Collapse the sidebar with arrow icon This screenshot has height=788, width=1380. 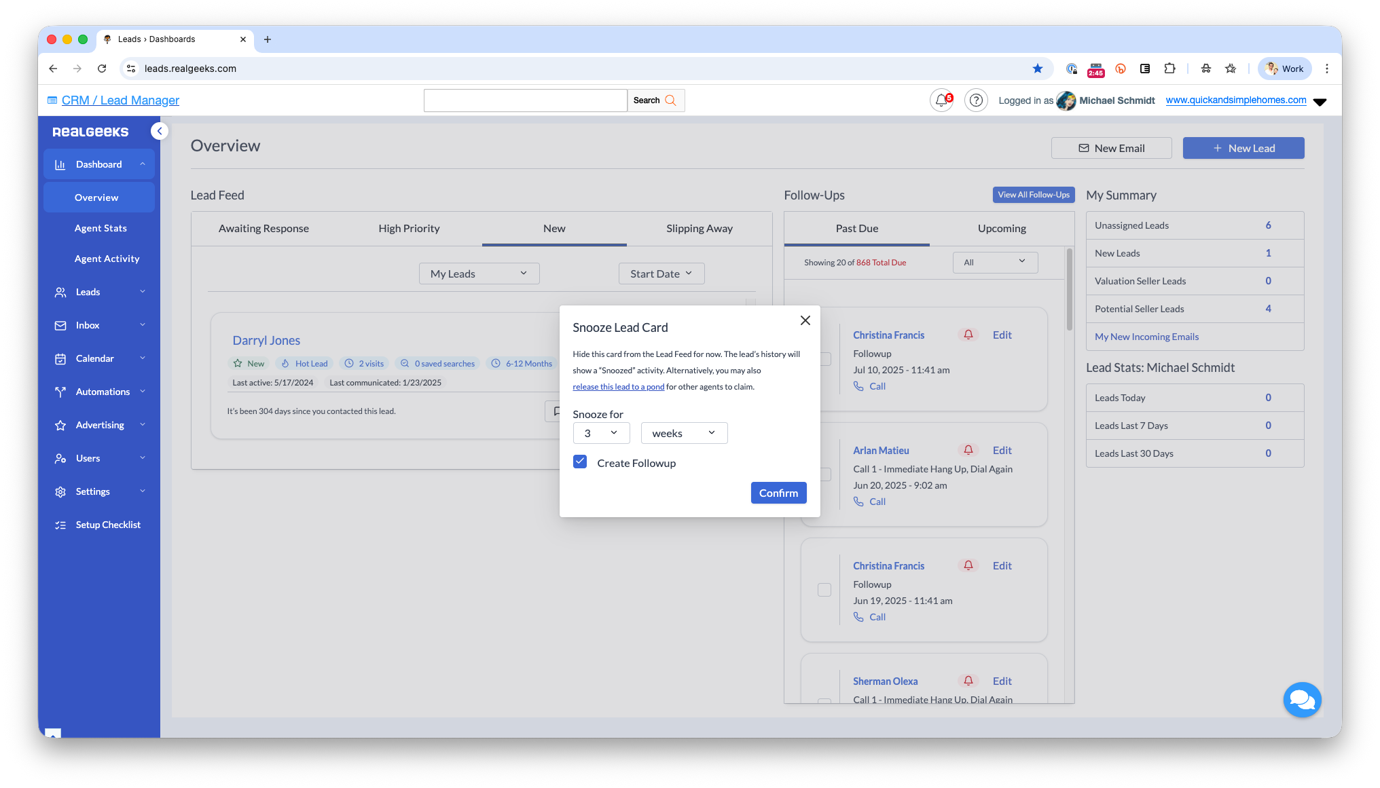coord(160,131)
